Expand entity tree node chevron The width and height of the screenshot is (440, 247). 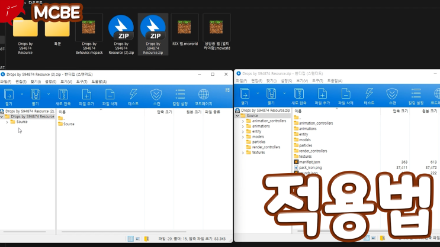coord(243,132)
